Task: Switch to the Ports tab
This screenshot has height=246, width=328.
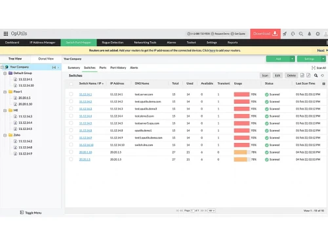Action: 103,68
